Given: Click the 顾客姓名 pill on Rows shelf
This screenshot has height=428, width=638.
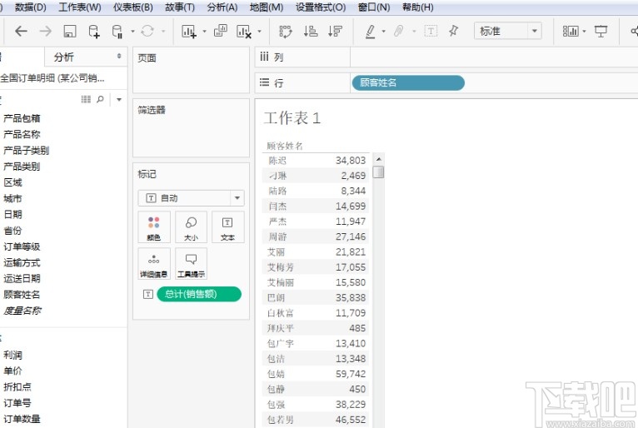Looking at the screenshot, I should (408, 82).
